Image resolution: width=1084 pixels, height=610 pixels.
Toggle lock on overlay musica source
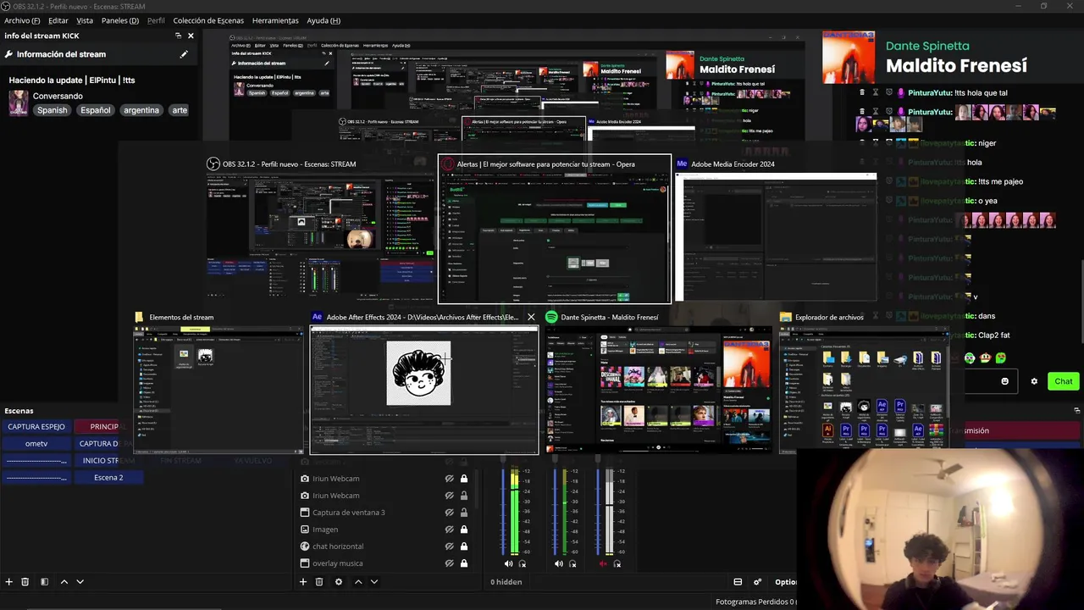click(463, 563)
